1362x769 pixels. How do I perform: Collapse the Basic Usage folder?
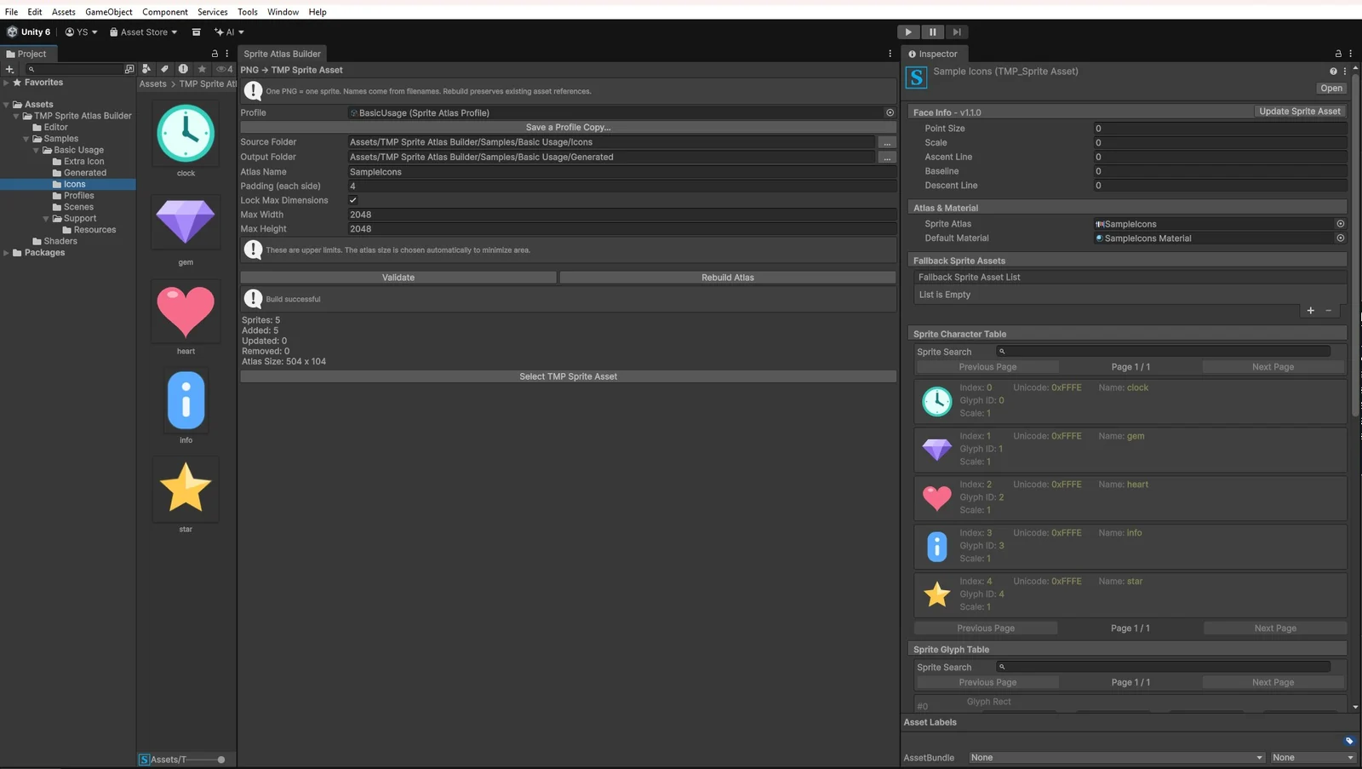(36, 150)
